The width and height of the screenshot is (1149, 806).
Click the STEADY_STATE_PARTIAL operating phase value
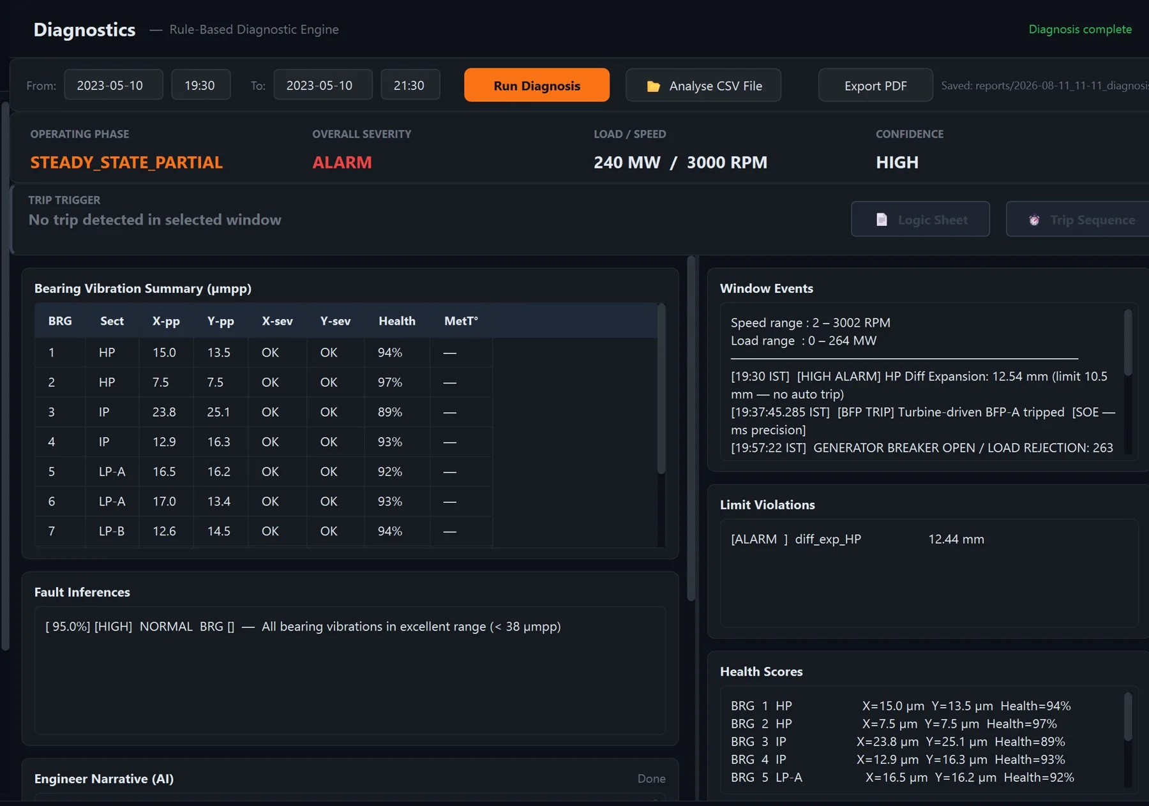click(x=126, y=162)
